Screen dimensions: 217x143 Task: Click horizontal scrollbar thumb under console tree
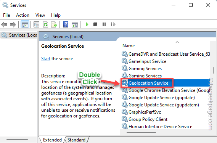click(x=17, y=140)
